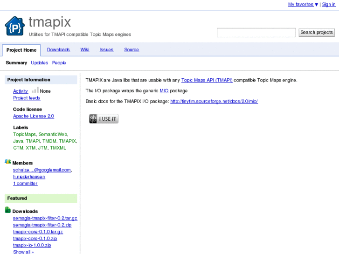
Task: Click the green Downloads folder icon
Action: coord(8,210)
